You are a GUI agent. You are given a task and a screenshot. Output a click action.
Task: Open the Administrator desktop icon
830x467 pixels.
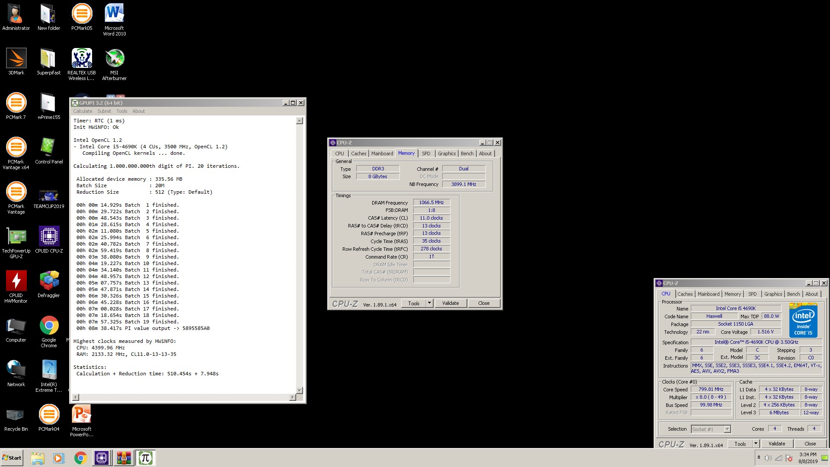16,17
